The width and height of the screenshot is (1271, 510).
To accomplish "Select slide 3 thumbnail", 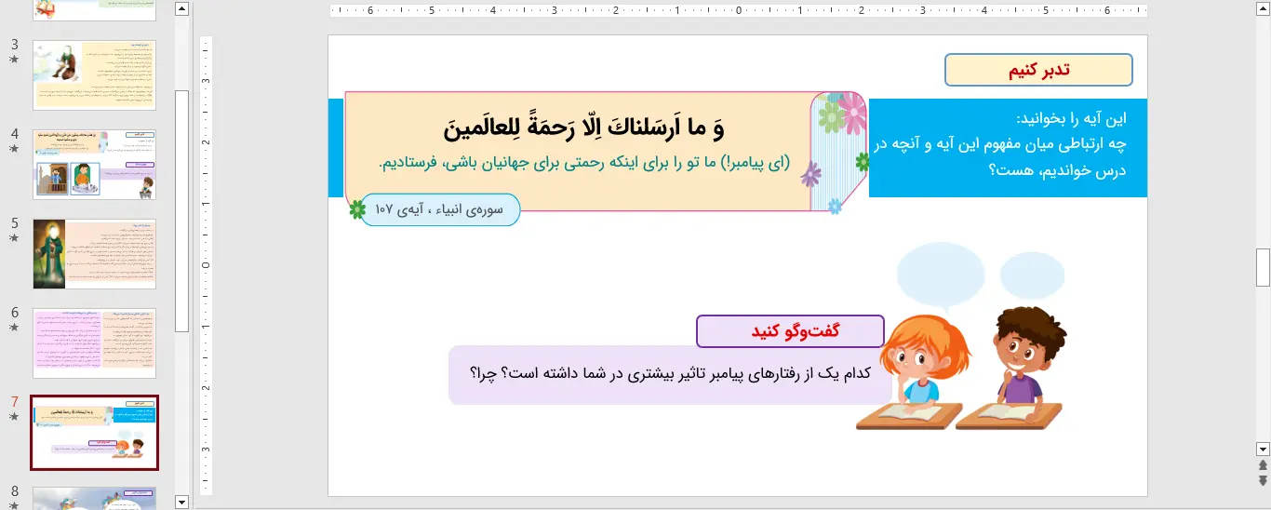I will pos(94,74).
